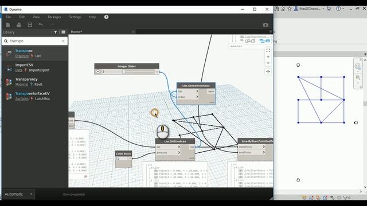Clear the library search text with X
Viewport: 367px width, 206px height.
point(63,41)
